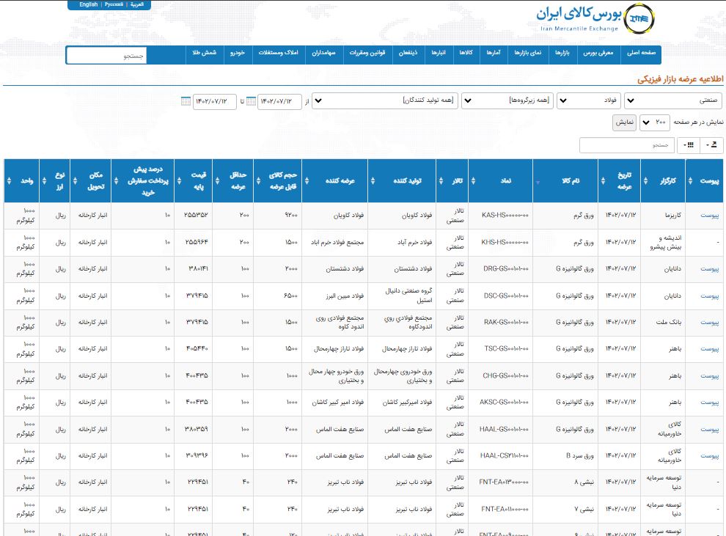Open the بازارها menu
Viewport: 726px width, 536px height.
(x=562, y=53)
